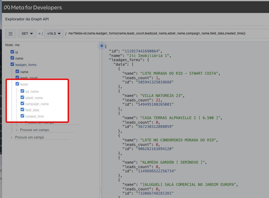The image size is (269, 198).
Task: Click the blue dot at the JSON response start
Action: pyautogui.click(x=101, y=46)
